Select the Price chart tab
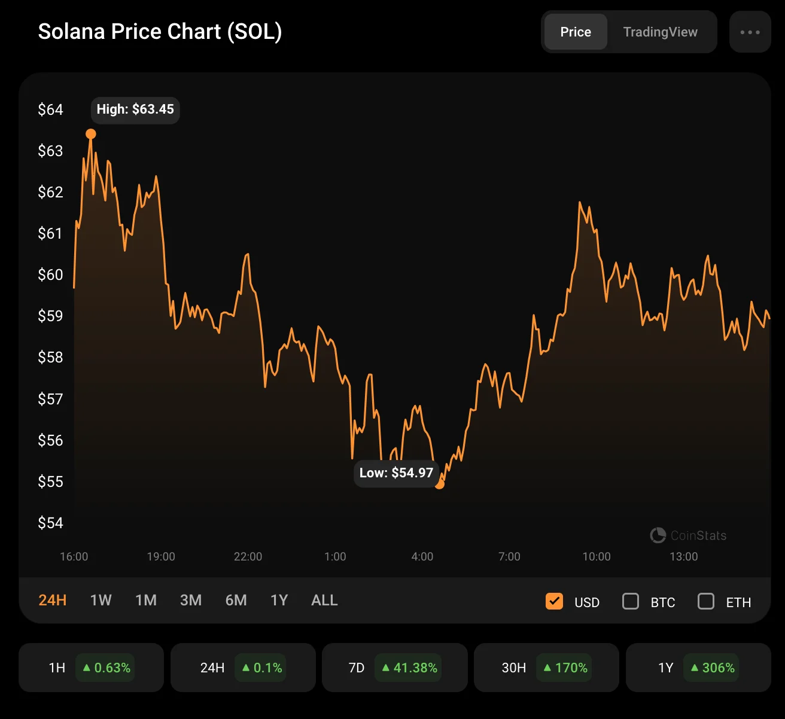Screen dimensions: 785x719 coord(576,32)
